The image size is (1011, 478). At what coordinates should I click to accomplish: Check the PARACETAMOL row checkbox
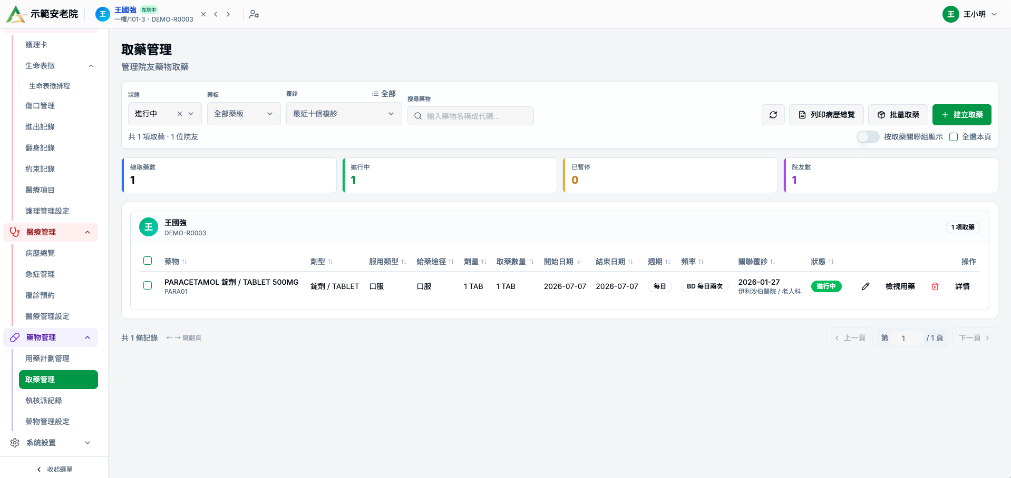[x=148, y=285]
